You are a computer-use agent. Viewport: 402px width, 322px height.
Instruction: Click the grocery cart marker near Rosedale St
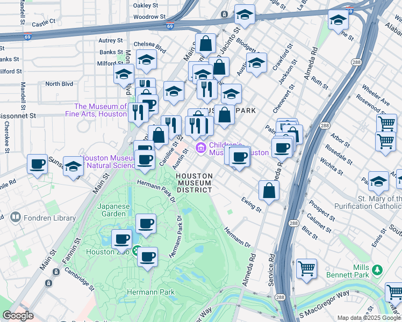coord(385,142)
